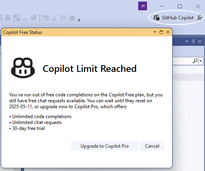Image resolution: width=205 pixels, height=171 pixels.
Task: Click the Verify SQL checkmark icon
Action: [54, 18]
